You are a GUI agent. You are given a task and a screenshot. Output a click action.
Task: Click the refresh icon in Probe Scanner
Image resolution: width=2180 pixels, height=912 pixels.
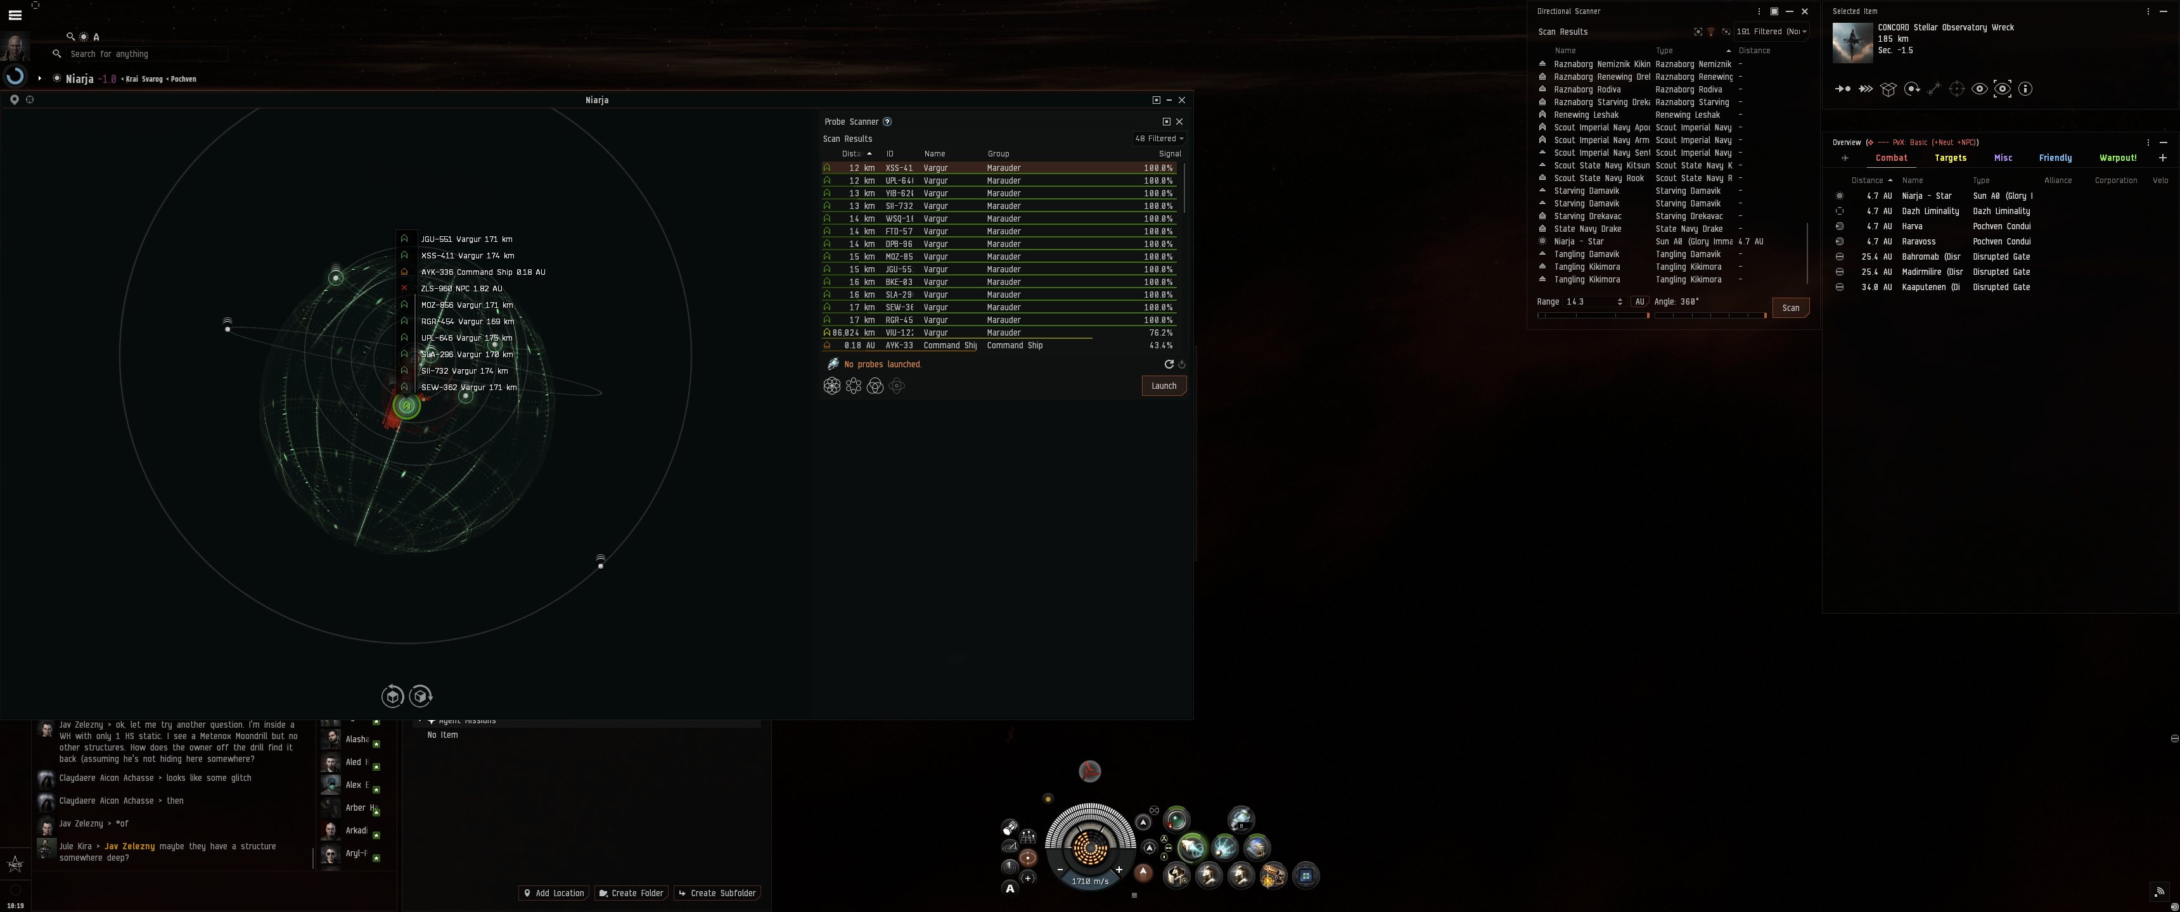tap(1169, 365)
